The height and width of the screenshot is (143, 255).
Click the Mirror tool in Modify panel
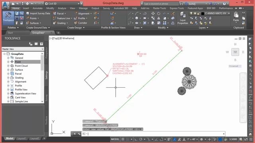pos(159,18)
